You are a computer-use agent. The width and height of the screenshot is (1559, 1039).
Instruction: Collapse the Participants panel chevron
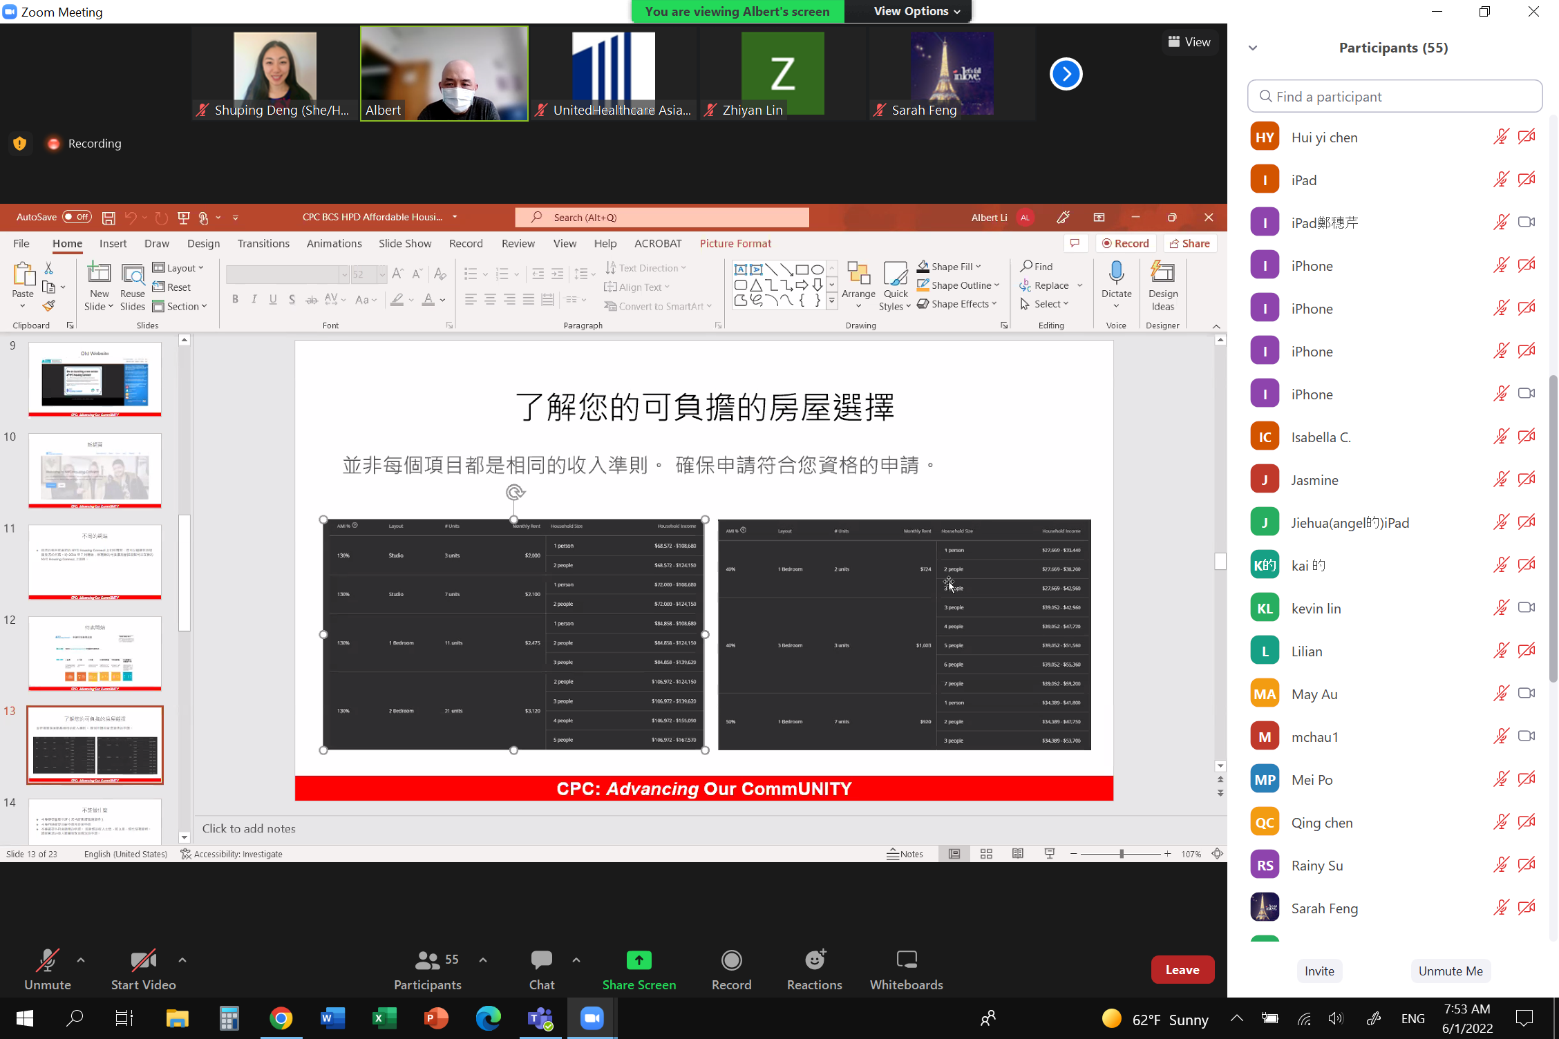1253,48
